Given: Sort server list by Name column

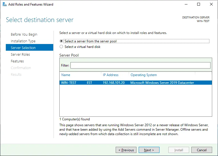Looking at the screenshot, I should (66, 75).
